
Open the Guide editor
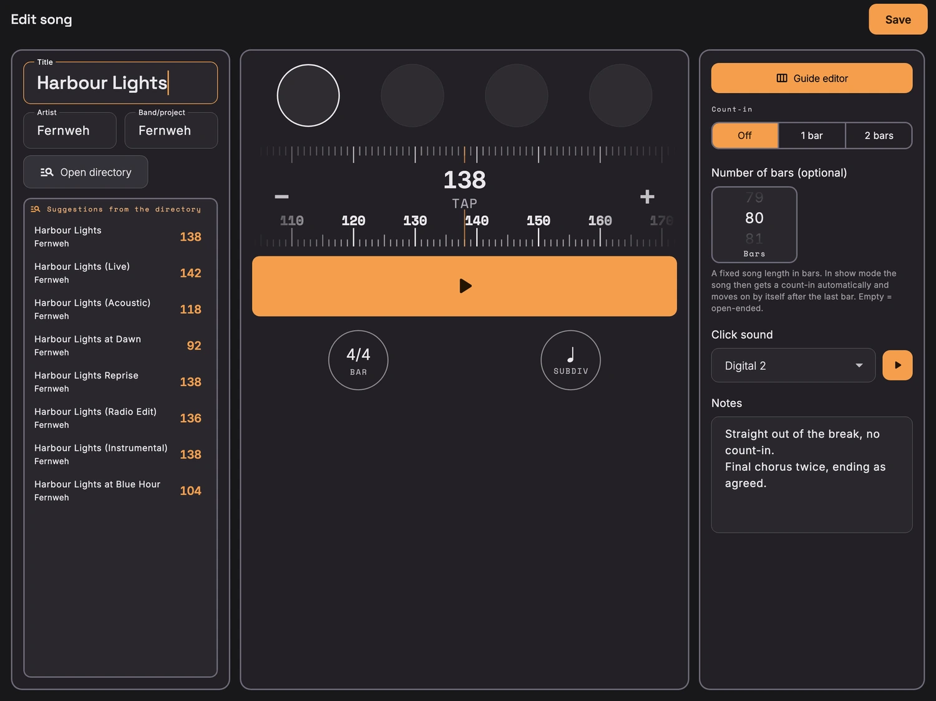(812, 78)
